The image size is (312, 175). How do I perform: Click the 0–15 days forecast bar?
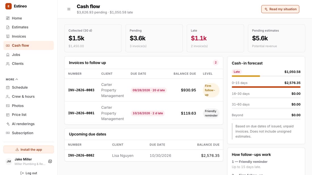click(266, 87)
